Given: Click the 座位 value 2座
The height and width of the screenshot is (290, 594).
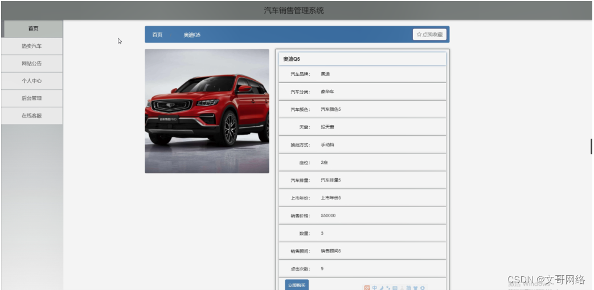Looking at the screenshot, I should point(324,163).
